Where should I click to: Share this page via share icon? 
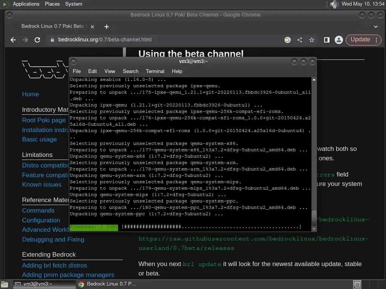tap(300, 40)
